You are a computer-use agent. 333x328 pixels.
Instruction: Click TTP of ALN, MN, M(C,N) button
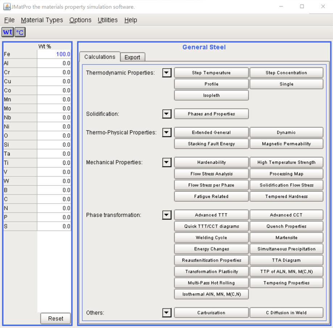286,271
